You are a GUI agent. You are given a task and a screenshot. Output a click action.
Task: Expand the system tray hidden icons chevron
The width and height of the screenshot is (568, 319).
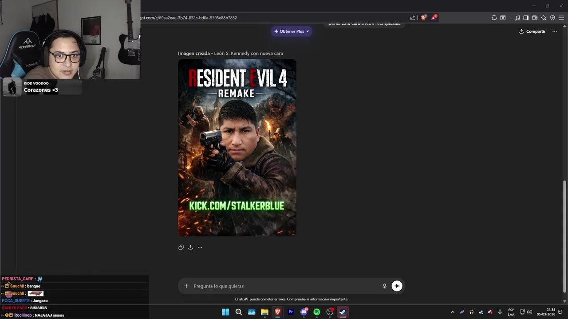[452, 312]
